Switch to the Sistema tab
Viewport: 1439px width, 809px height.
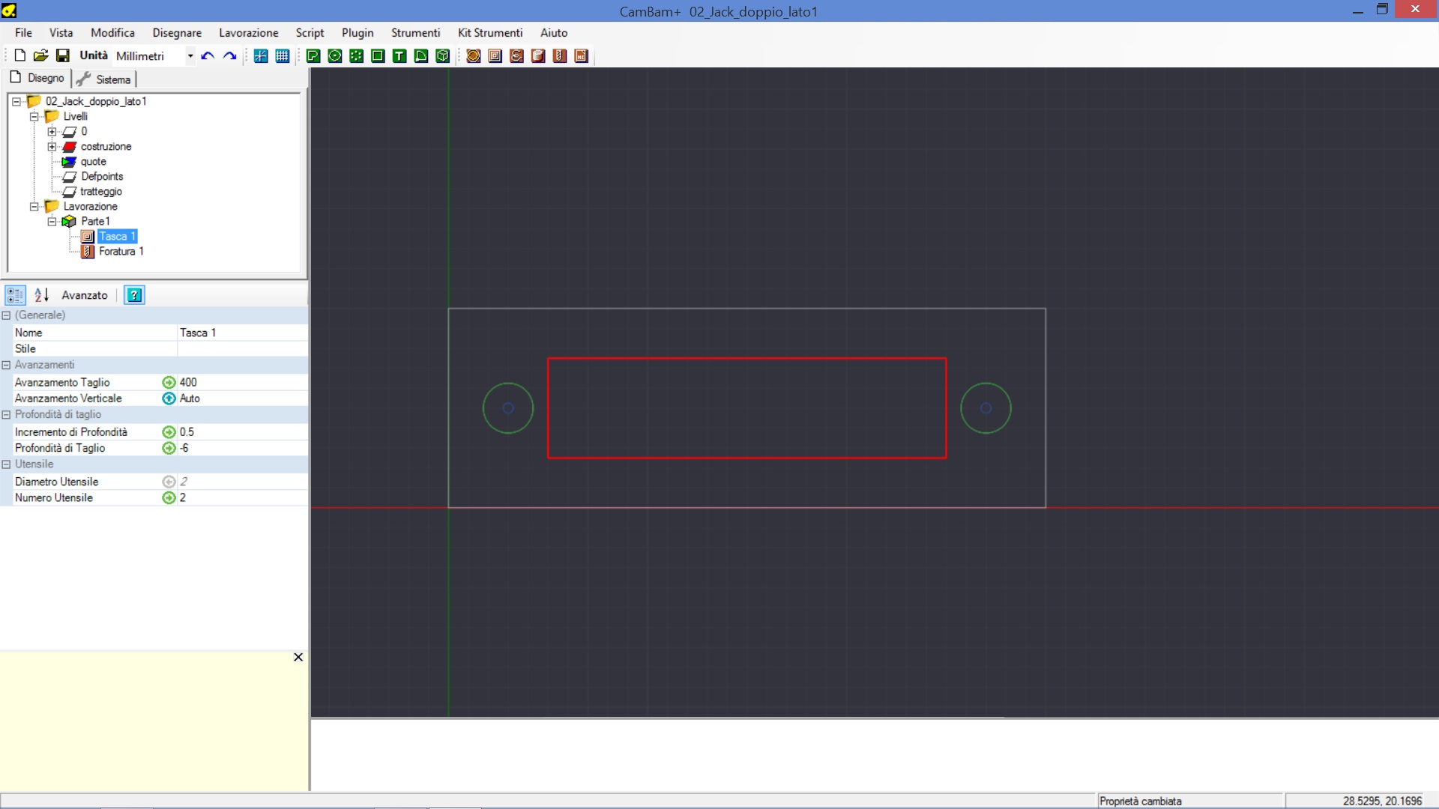[x=104, y=79]
